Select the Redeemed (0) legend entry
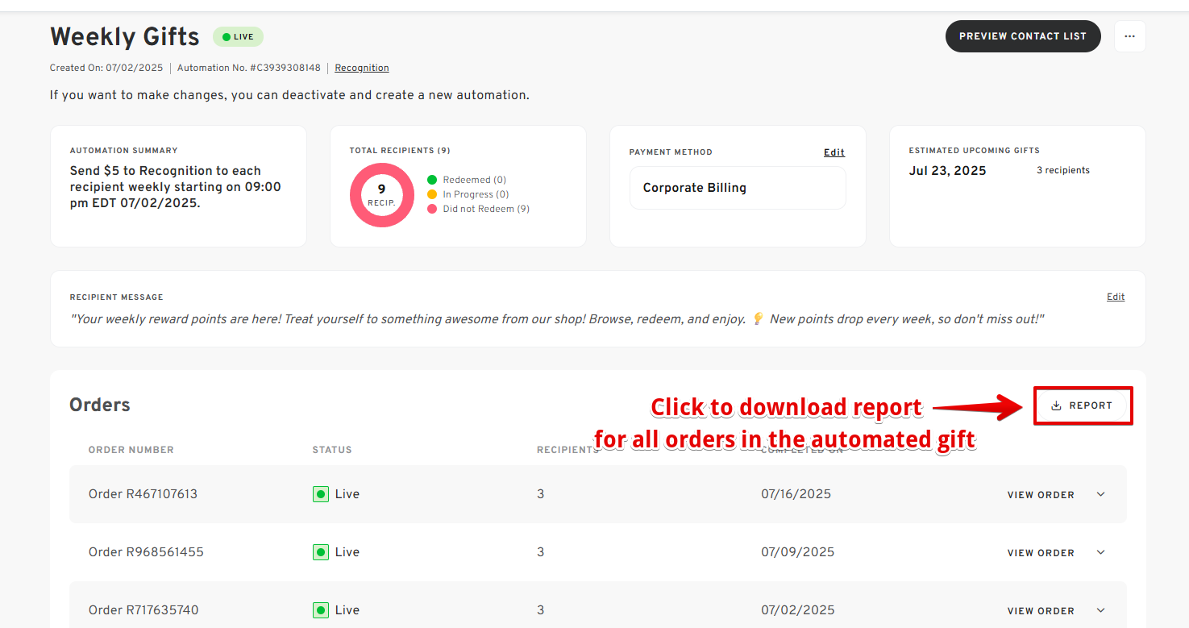The height and width of the screenshot is (628, 1189). (x=467, y=180)
